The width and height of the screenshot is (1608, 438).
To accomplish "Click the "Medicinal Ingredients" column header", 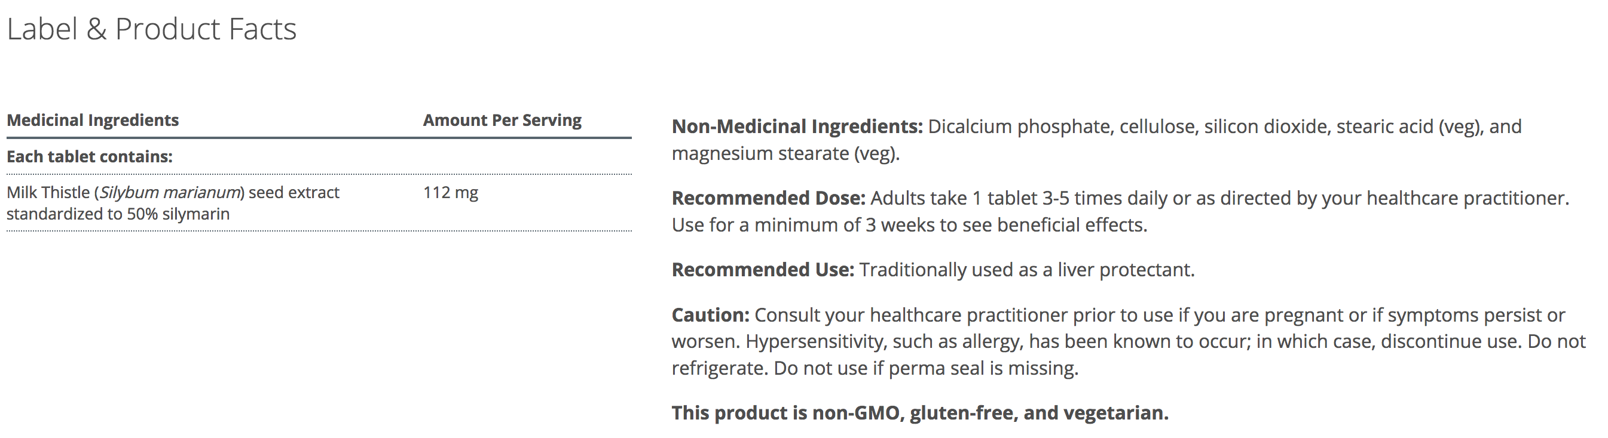I will (93, 121).
